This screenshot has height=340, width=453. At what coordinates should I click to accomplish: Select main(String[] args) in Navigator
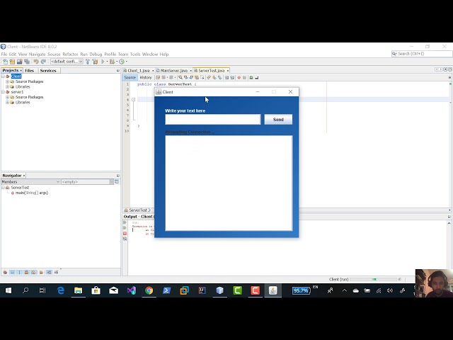pyautogui.click(x=31, y=193)
